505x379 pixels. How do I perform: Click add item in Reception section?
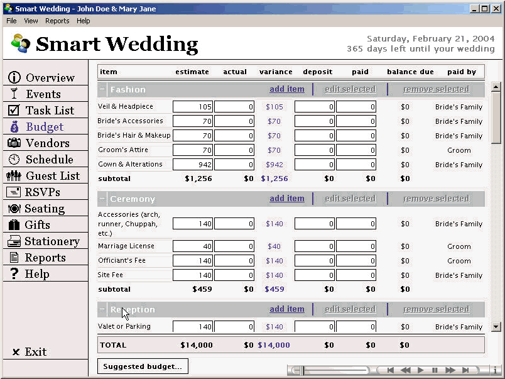tap(287, 309)
